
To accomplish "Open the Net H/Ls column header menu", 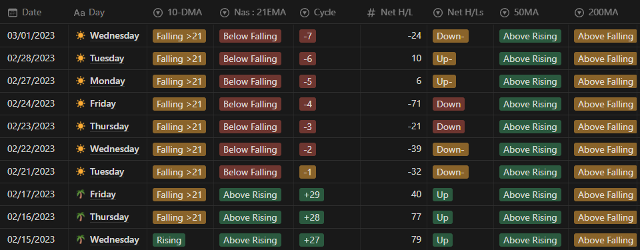I will pyautogui.click(x=461, y=13).
